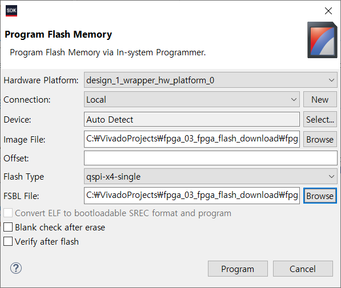Open the Hardware Platform dropdown
This screenshot has height=288, width=341.
[211, 80]
